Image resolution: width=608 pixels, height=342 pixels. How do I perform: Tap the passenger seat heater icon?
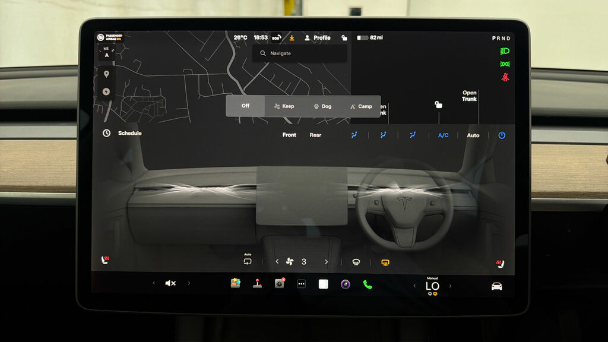105,260
